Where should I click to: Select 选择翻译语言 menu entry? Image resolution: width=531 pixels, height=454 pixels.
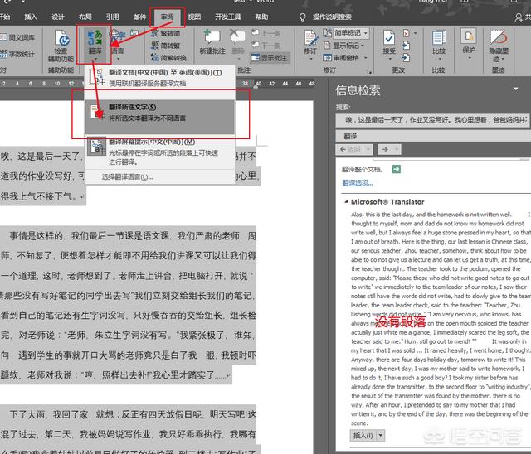127,176
